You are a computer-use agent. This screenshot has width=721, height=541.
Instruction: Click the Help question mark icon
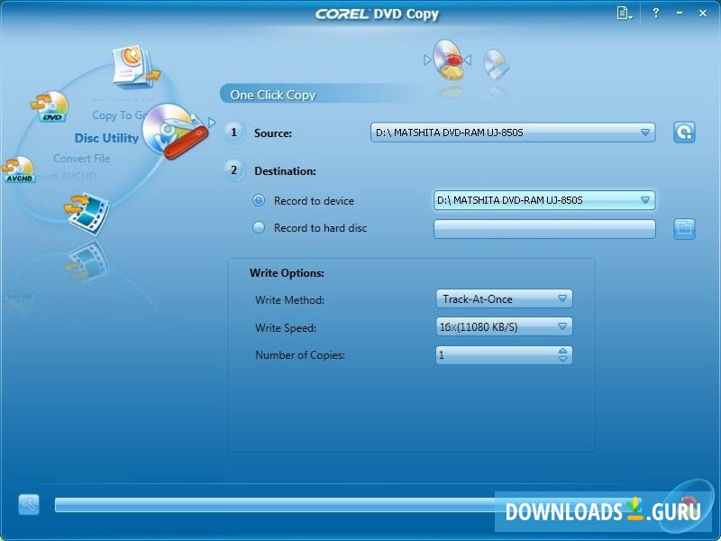pyautogui.click(x=654, y=14)
